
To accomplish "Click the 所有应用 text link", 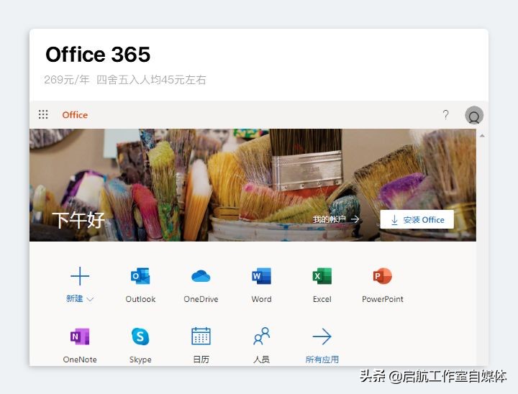I will tap(322, 359).
